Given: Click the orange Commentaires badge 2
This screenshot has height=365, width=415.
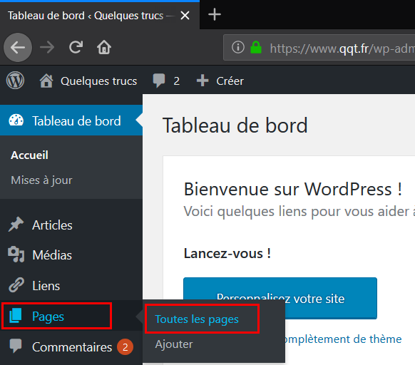Looking at the screenshot, I should pyautogui.click(x=125, y=347).
